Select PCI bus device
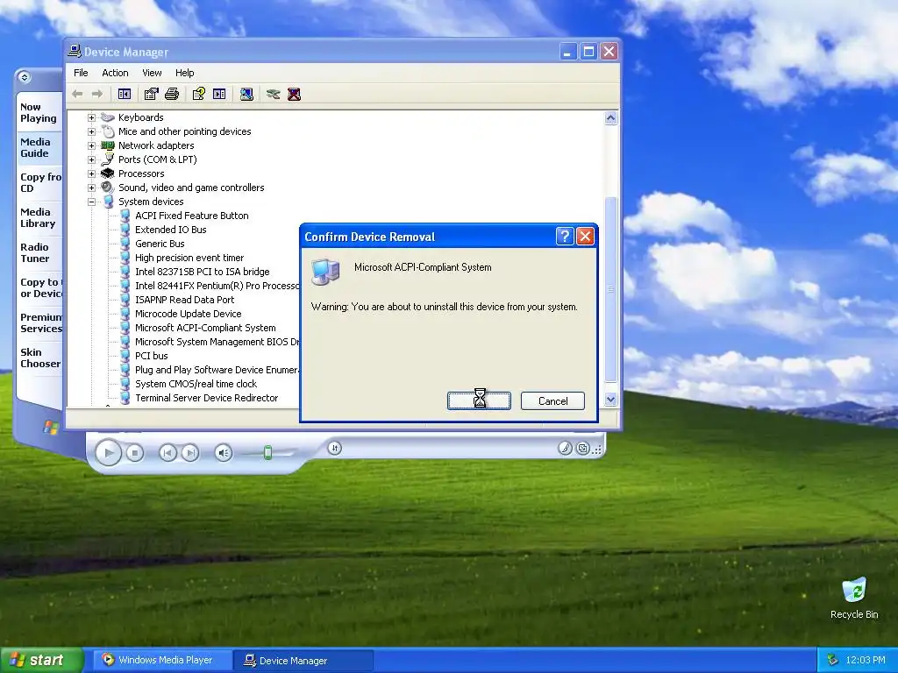The height and width of the screenshot is (673, 898). [151, 356]
